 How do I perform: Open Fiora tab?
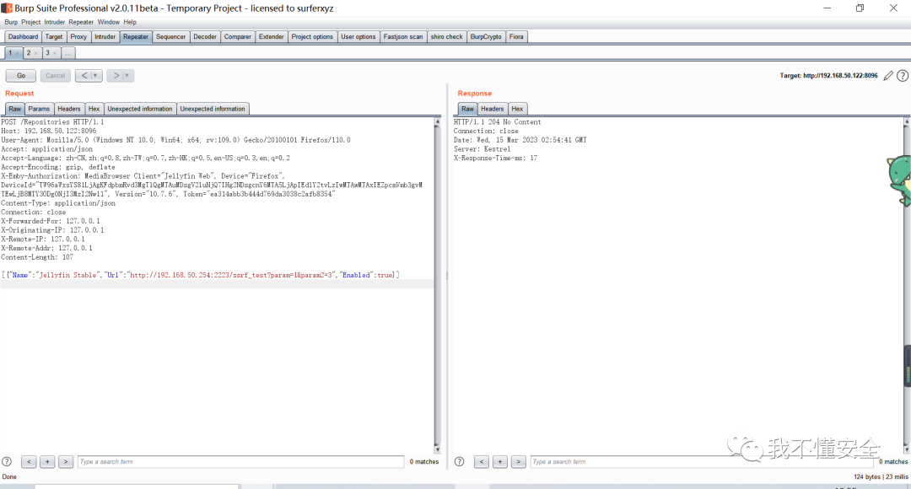(x=516, y=36)
